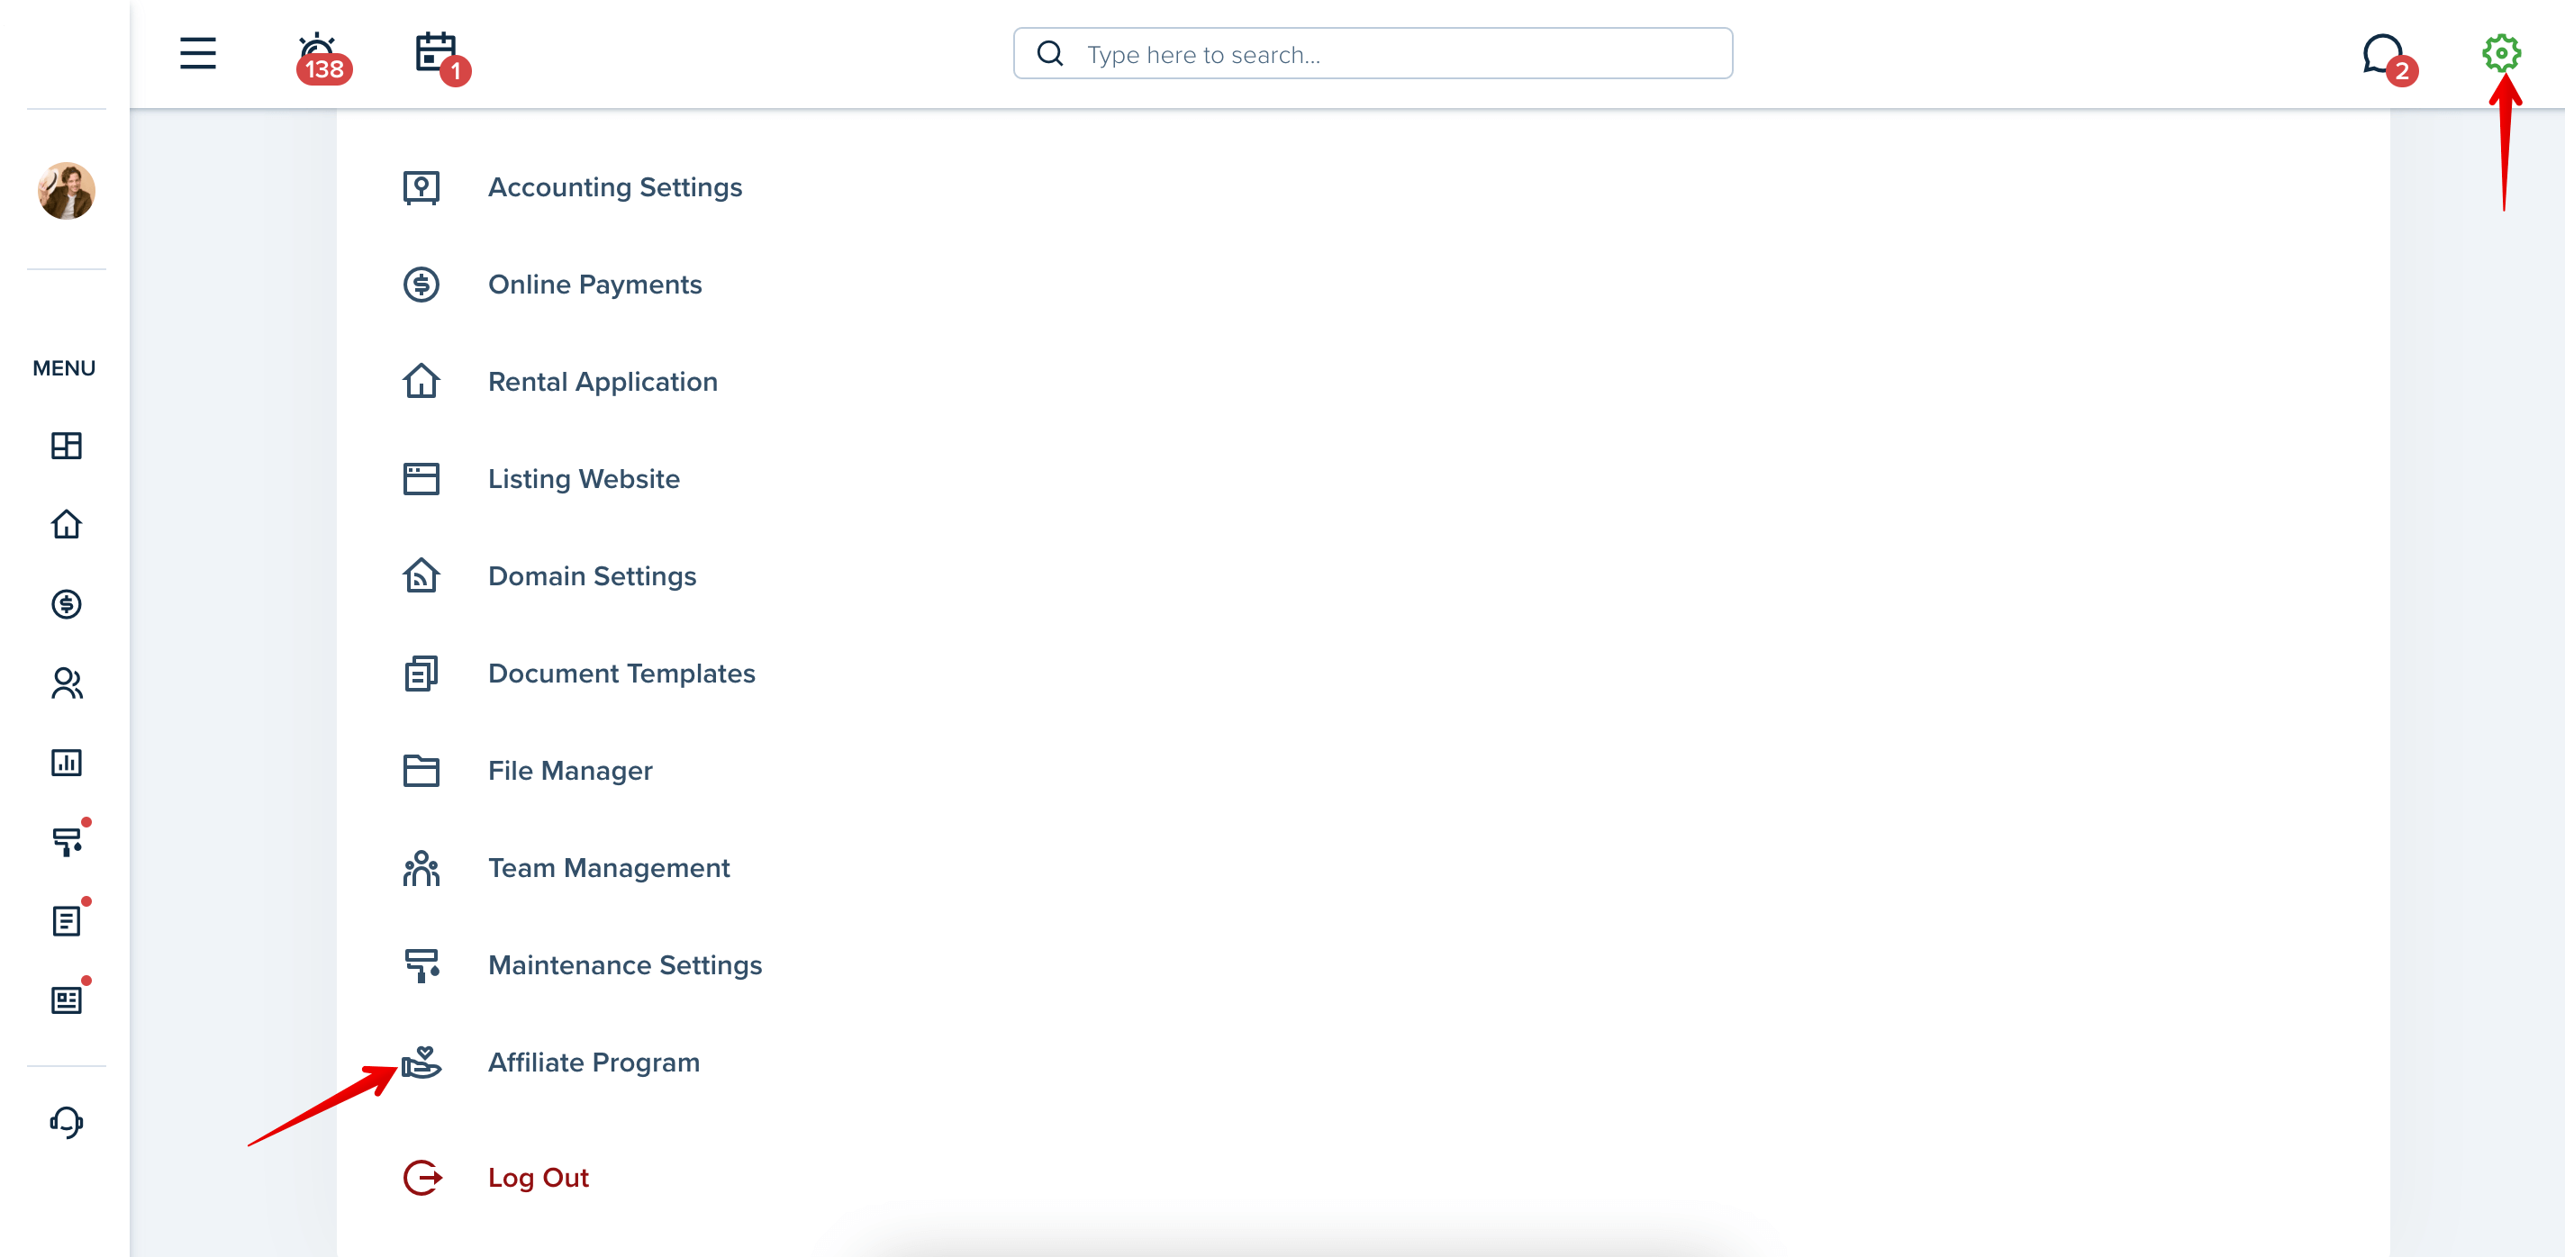The width and height of the screenshot is (2565, 1257).
Task: Click the Rental Application house icon
Action: click(421, 381)
